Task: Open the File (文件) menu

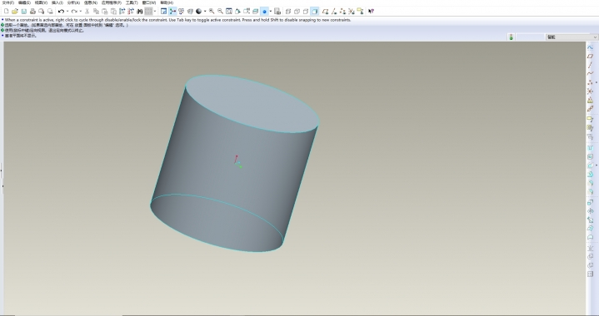Action: coord(7,2)
